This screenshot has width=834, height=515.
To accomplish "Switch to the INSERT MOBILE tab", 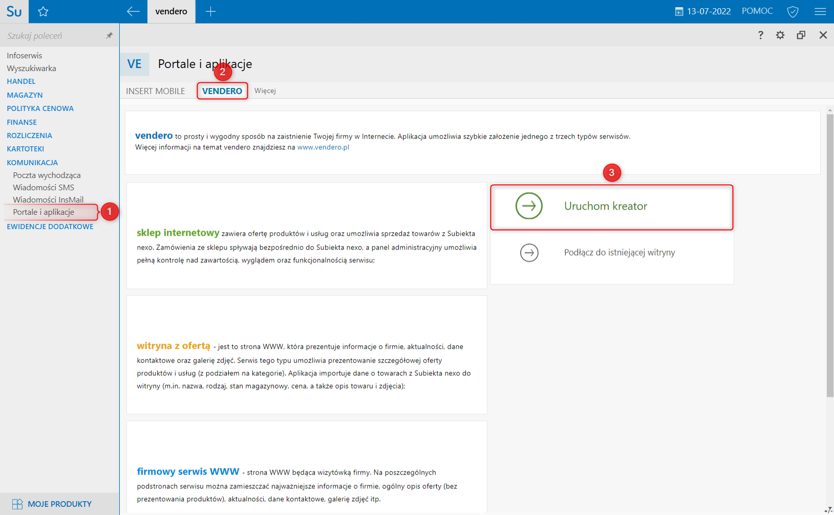I will coord(156,91).
